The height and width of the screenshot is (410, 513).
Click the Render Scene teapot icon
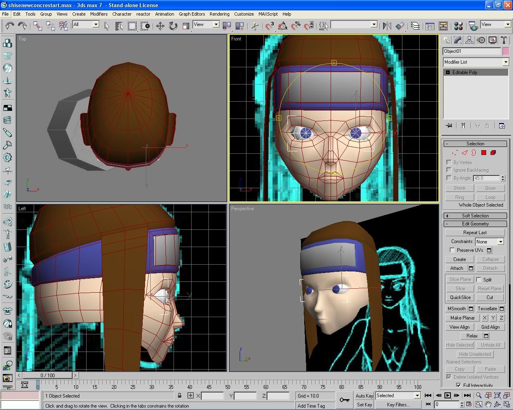473,26
